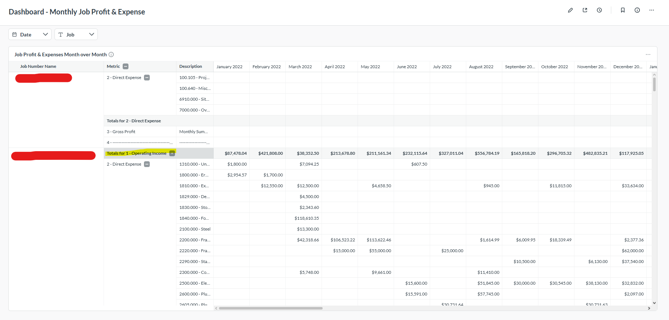Open the Job filter dropdown
This screenshot has width=669, height=320.
[x=76, y=34]
